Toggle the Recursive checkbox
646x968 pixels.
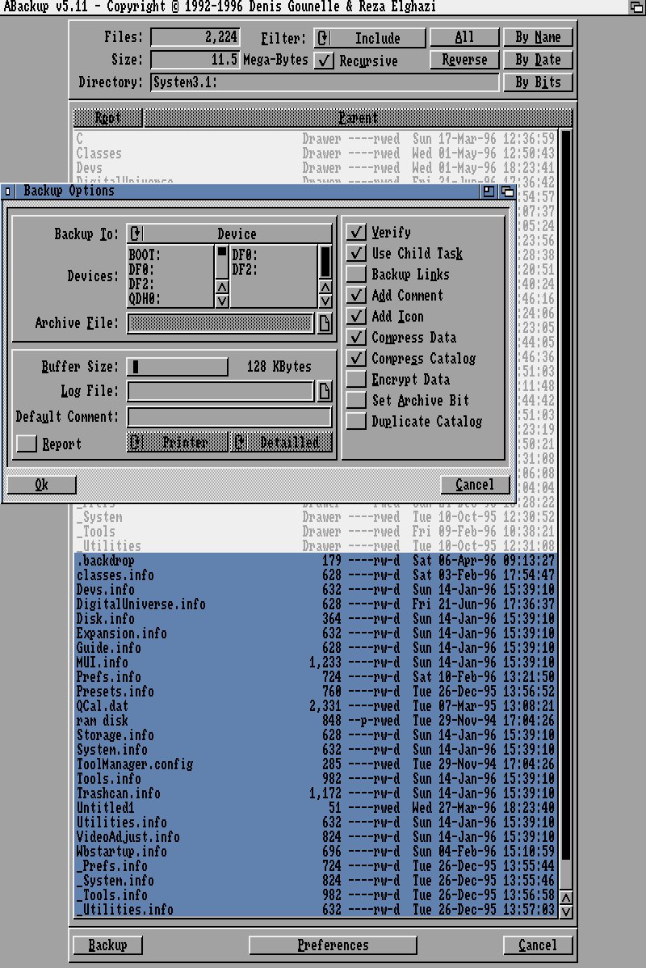pyautogui.click(x=324, y=61)
